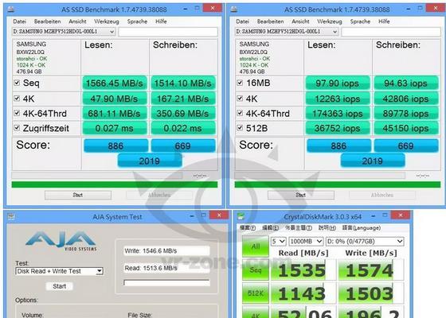Viewport: 446px width, 318px height.
Task: Click AJA Read: 1513.6 MB/s result field
Action: (166, 268)
